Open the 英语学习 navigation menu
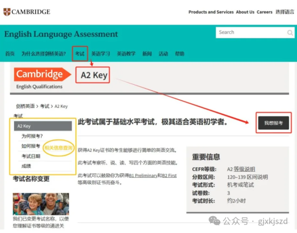 point(100,54)
